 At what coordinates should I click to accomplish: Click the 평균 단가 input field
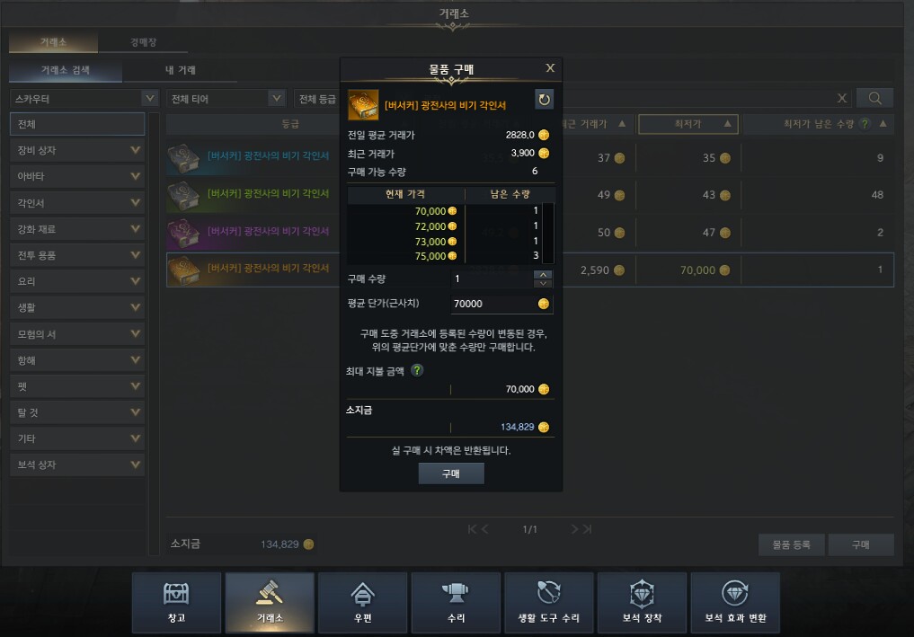(x=501, y=304)
